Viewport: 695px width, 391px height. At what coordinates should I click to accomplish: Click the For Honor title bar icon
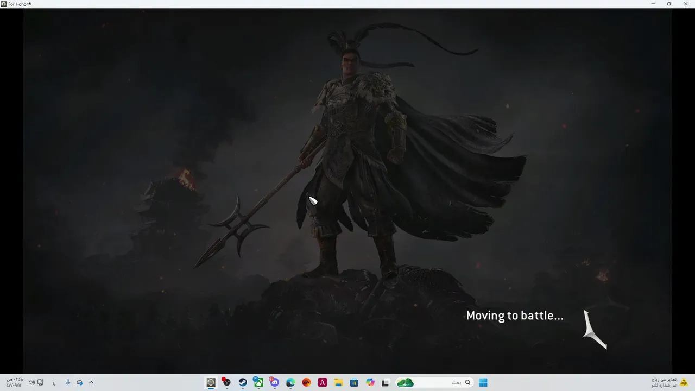pos(4,4)
